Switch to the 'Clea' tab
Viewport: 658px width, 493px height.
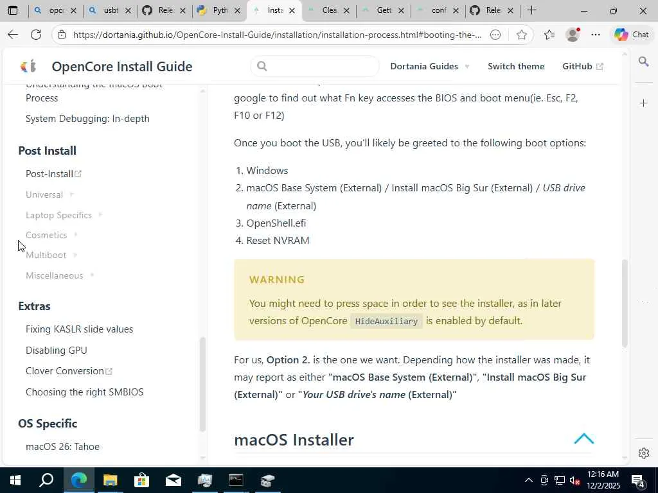(x=328, y=10)
